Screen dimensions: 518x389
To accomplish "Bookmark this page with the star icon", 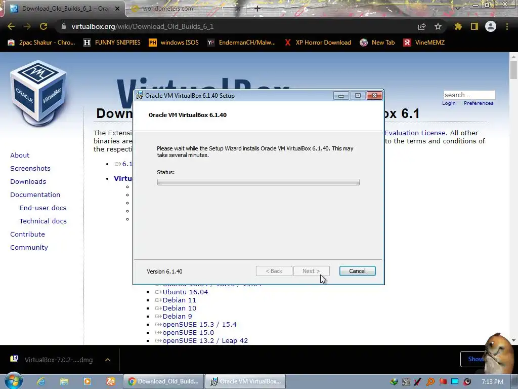I will coord(438,26).
